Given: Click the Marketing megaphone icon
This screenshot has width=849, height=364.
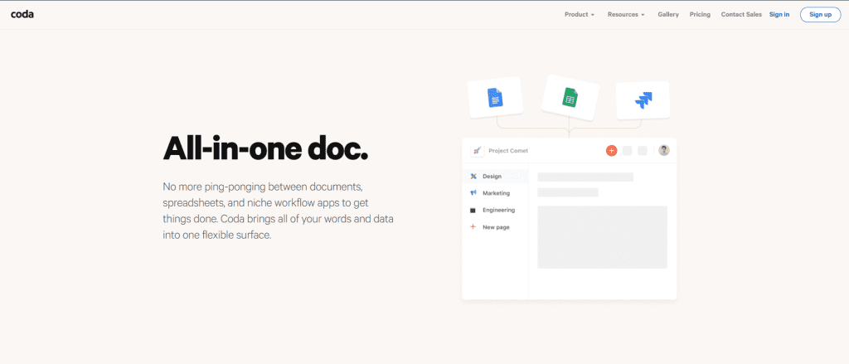Looking at the screenshot, I should point(473,193).
